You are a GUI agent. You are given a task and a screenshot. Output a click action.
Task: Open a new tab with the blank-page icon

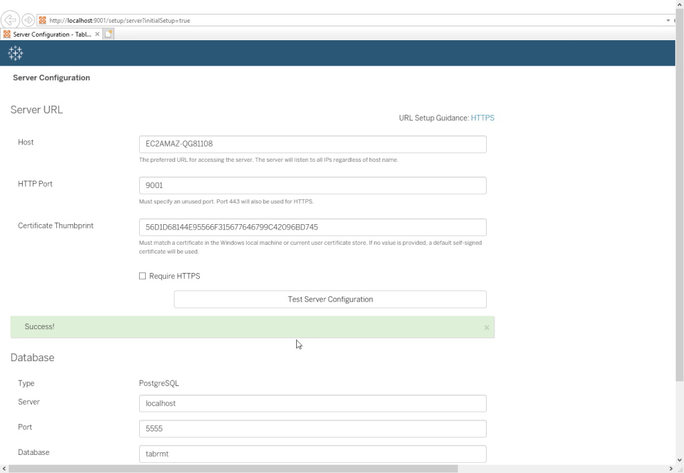[106, 34]
